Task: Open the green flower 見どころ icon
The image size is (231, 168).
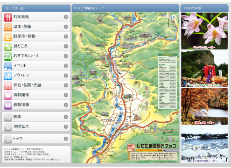Action: click(8, 47)
